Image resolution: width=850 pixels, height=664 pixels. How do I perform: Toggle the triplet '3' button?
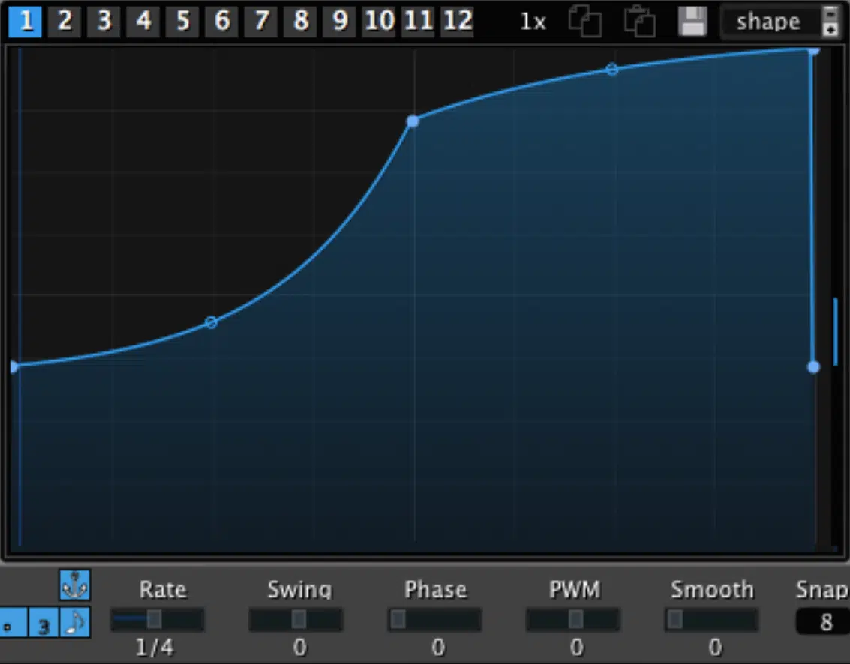tap(44, 622)
